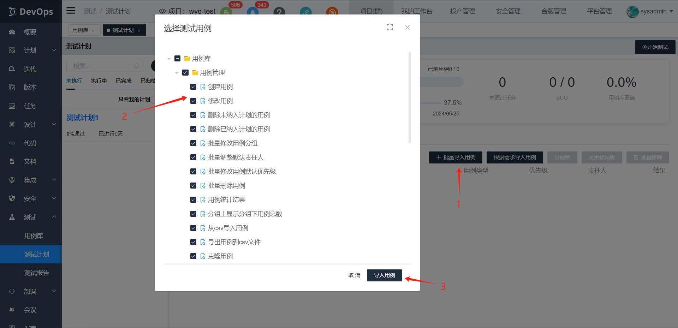
Task: Select the 版本 (Version) sidebar icon
Action: tap(30, 87)
